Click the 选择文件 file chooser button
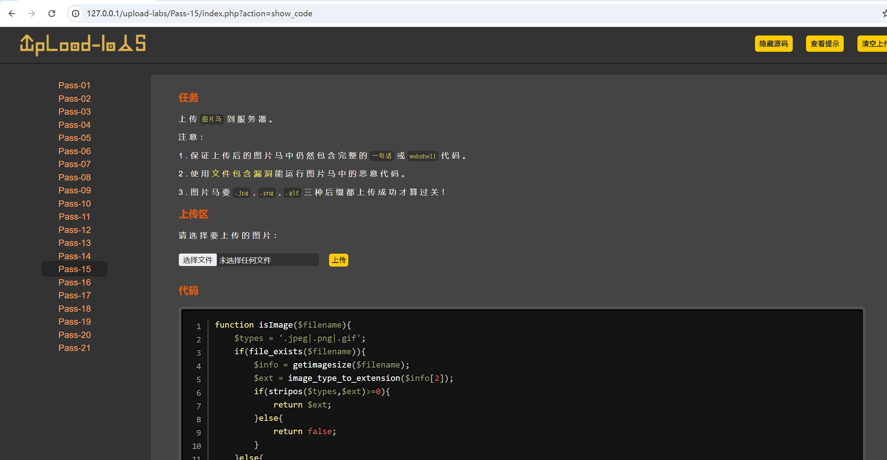 click(x=197, y=260)
